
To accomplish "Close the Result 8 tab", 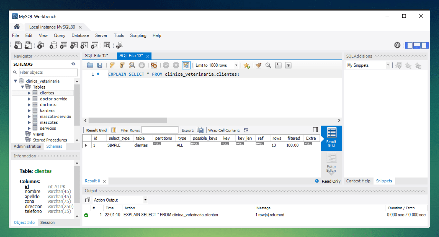I will [x=104, y=181].
